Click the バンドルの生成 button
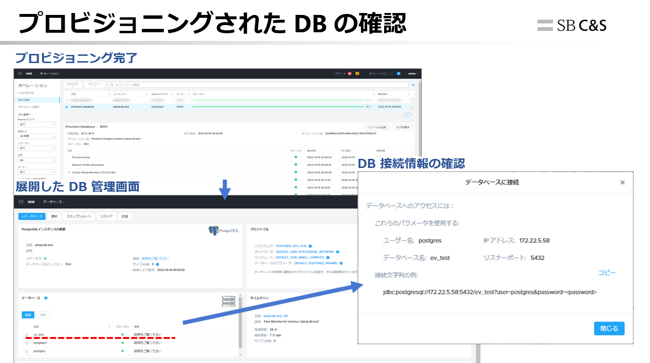Image resolution: width=650 pixels, height=363 pixels. click(377, 127)
